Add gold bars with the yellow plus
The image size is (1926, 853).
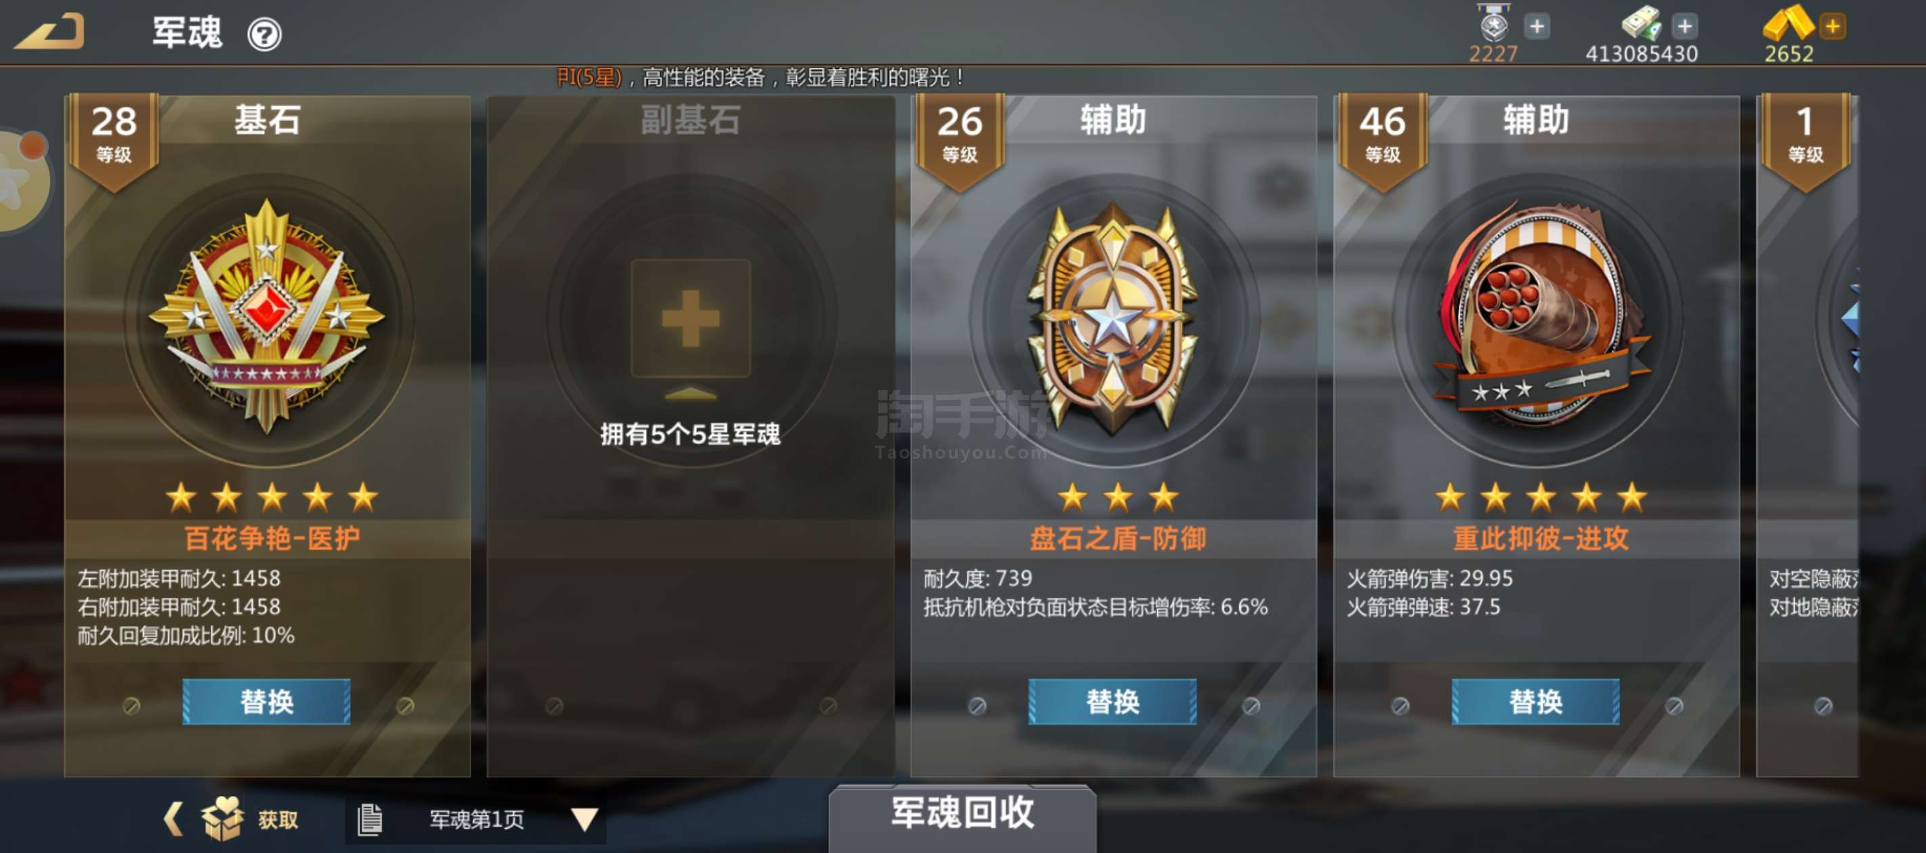click(x=1833, y=27)
